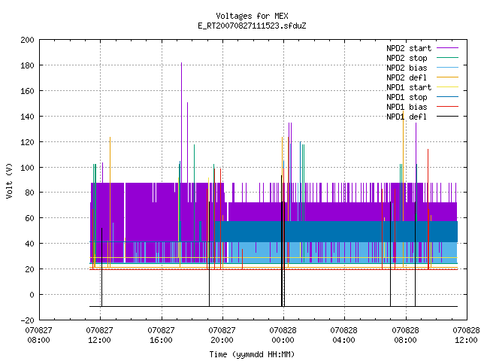This screenshot has width=481, height=361.
Task: Click the dark blue NPD1 stop legend line
Action: (447, 97)
